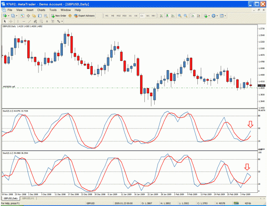Click the MetaTrader chart menu icon left of File

click(x=4, y=10)
